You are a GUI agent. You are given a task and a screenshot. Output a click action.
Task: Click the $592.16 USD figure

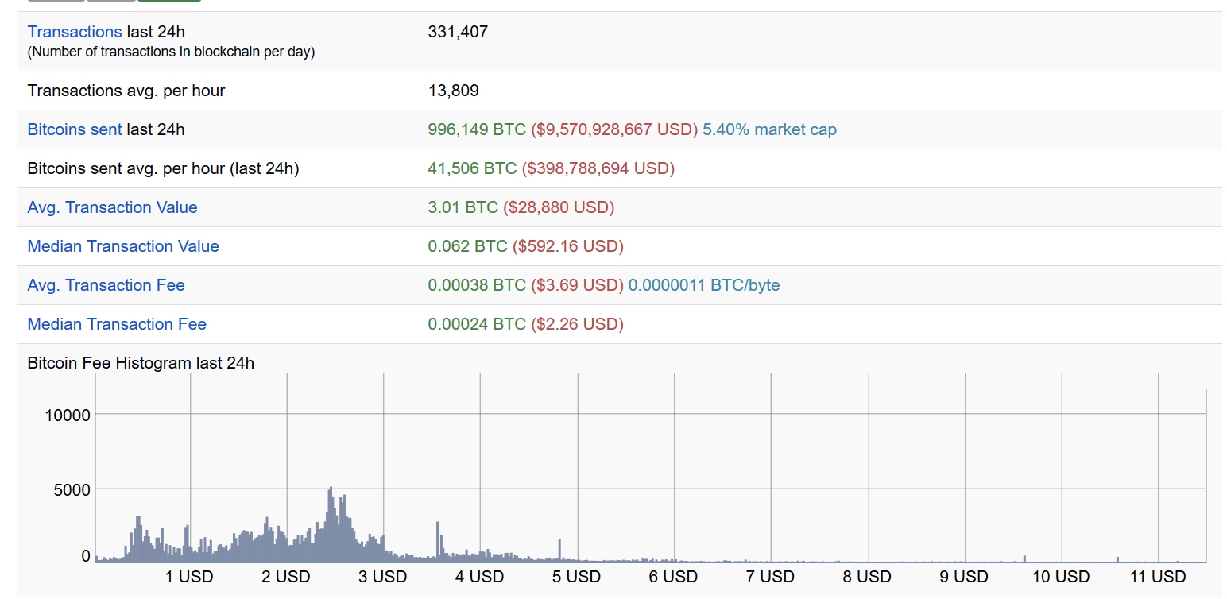pos(567,246)
